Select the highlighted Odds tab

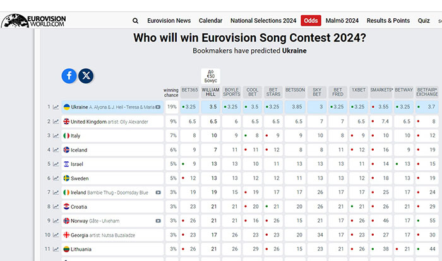click(x=311, y=20)
